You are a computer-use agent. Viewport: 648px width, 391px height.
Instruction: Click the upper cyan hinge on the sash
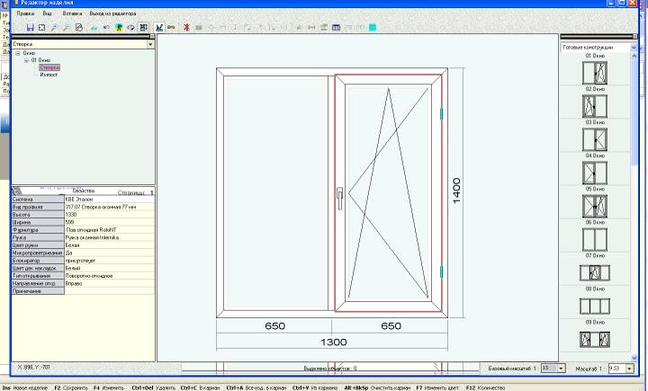tap(441, 114)
